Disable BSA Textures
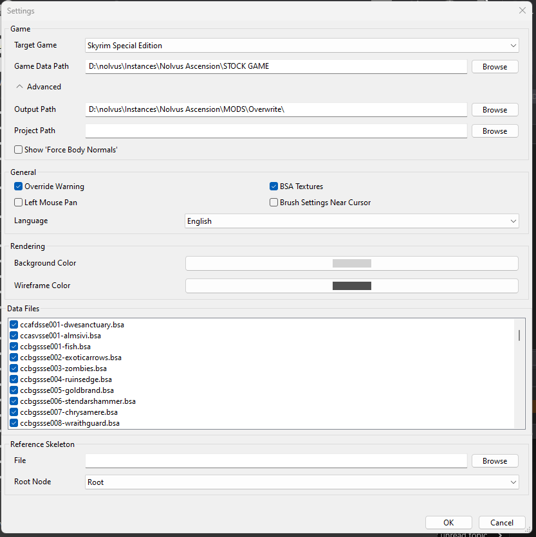Image resolution: width=536 pixels, height=537 pixels. pyautogui.click(x=273, y=187)
